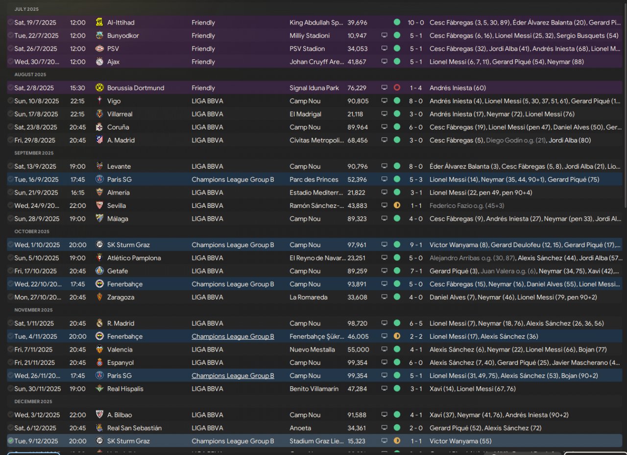Open Champions League Group B link on 26/11/2025
This screenshot has width=627, height=455.
click(233, 376)
